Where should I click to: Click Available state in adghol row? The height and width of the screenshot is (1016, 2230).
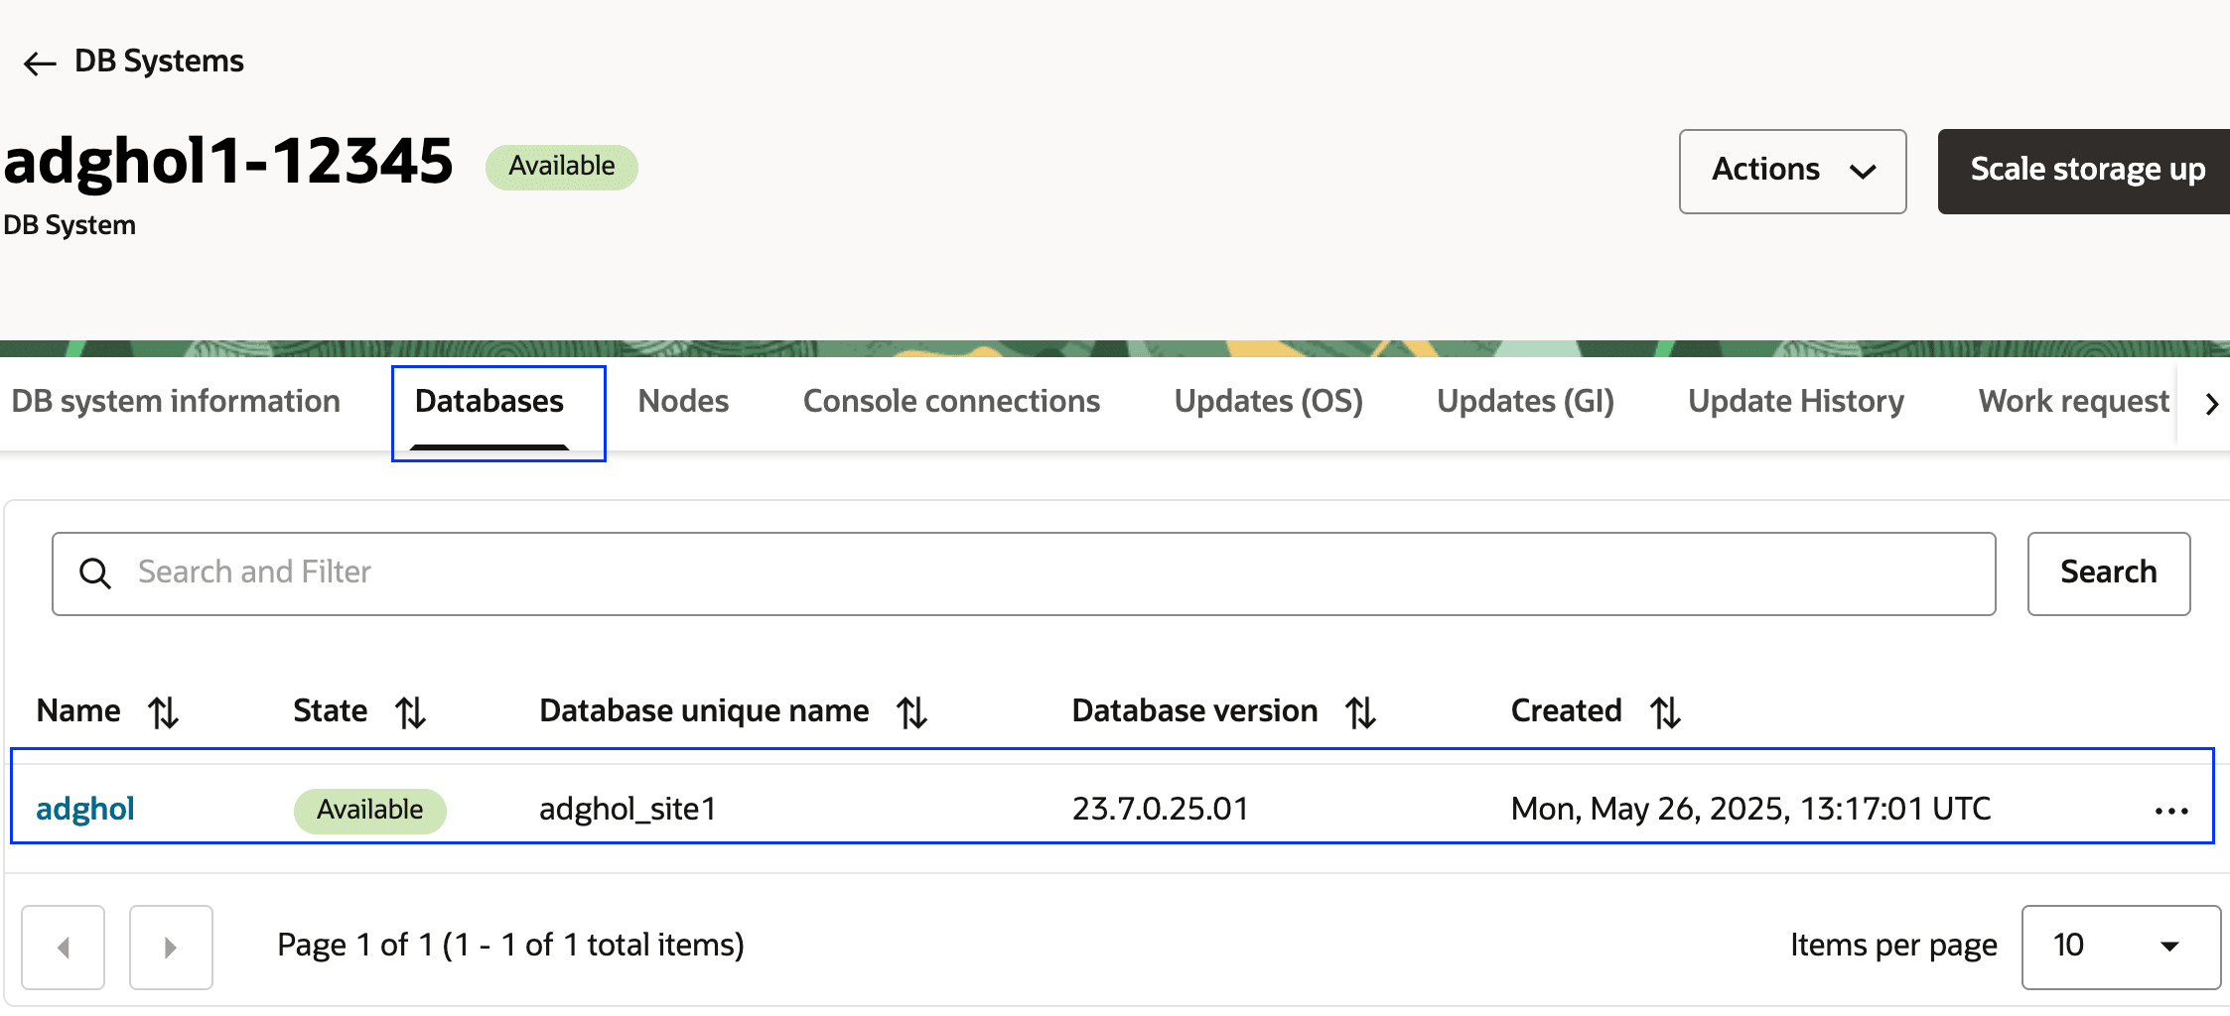click(x=370, y=810)
